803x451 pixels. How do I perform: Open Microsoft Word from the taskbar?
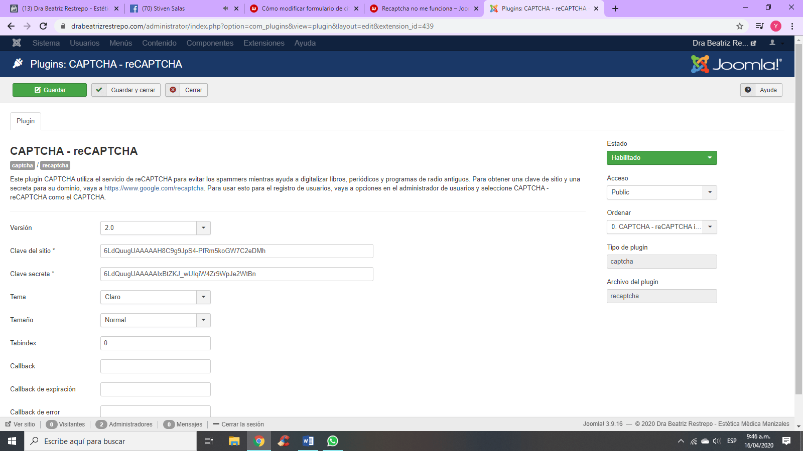(x=308, y=441)
